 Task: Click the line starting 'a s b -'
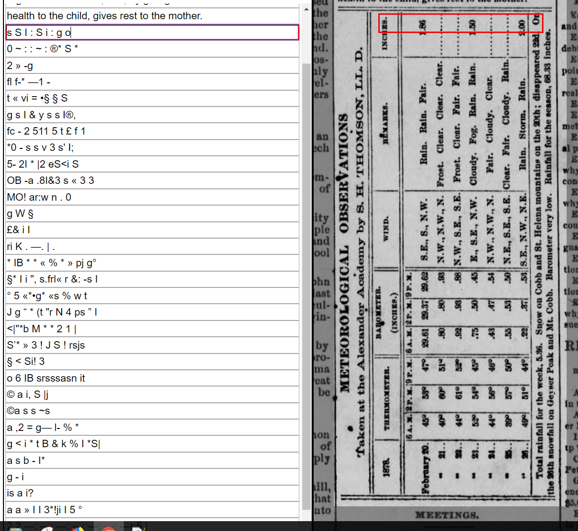click(152, 460)
